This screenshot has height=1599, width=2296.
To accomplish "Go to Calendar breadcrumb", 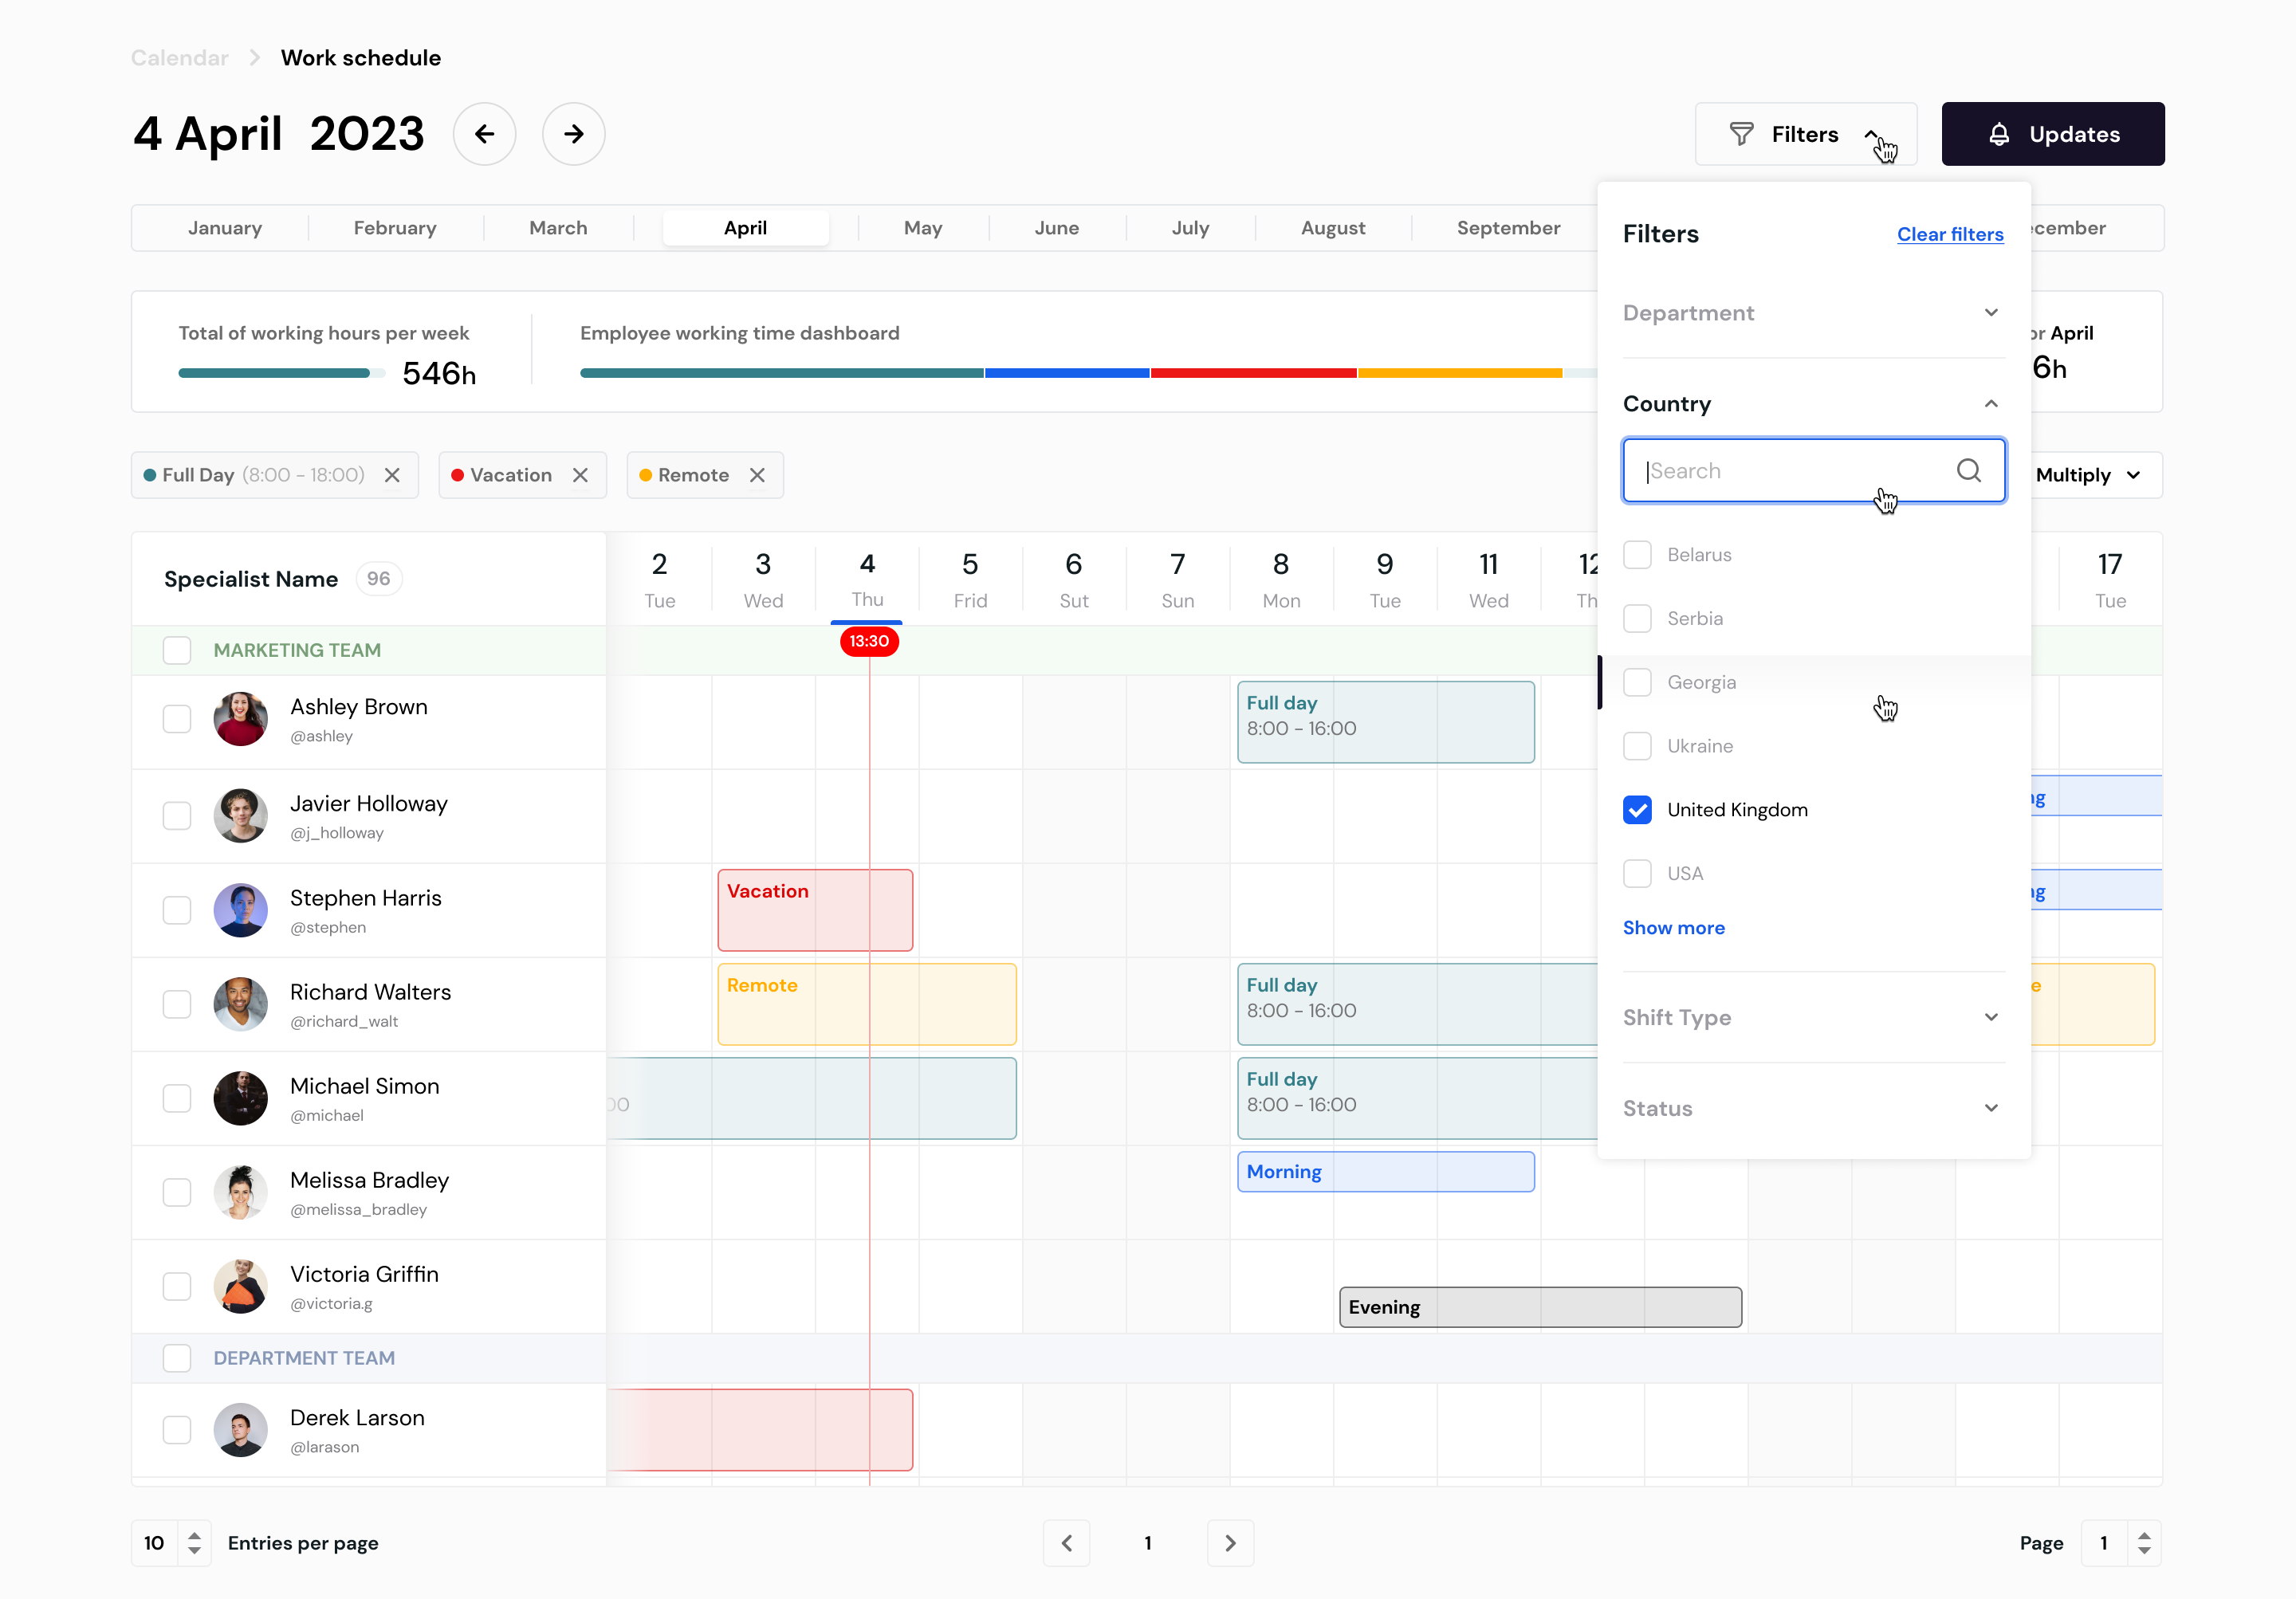I will click(180, 58).
